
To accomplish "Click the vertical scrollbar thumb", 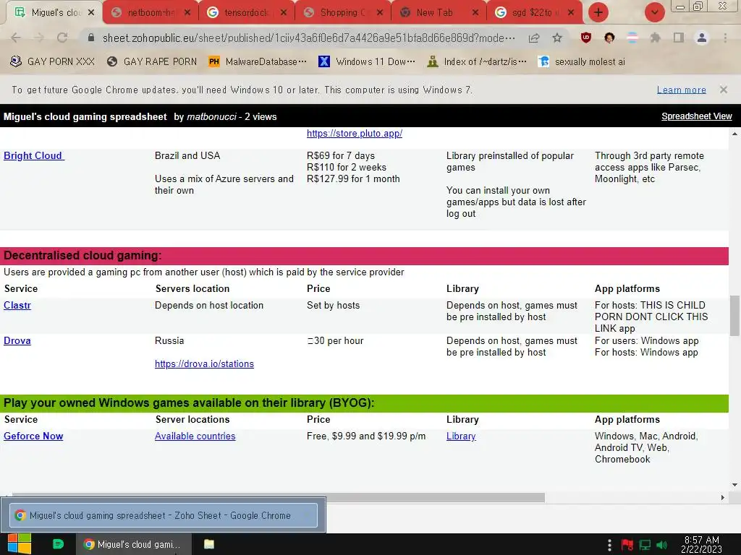I will pyautogui.click(x=735, y=316).
